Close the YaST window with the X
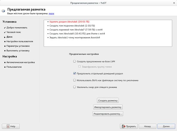The image size is (177, 131). 174,3
